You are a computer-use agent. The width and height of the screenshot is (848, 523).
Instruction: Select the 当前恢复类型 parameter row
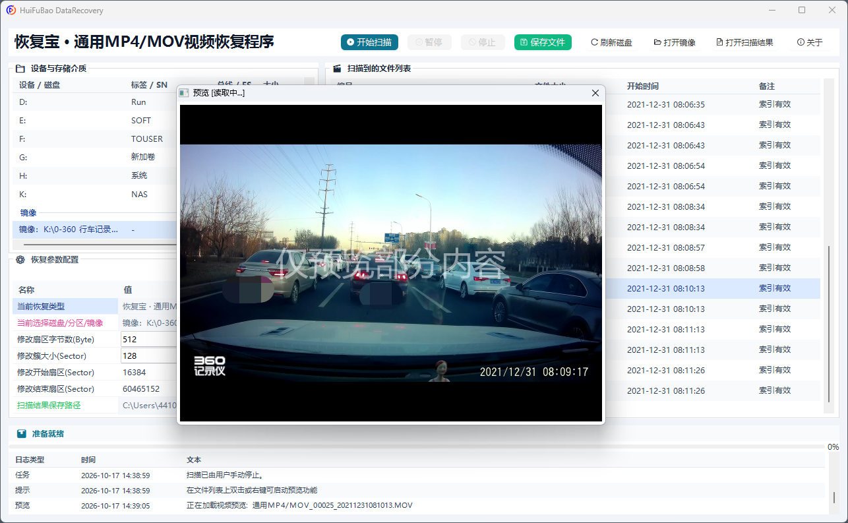pos(94,307)
